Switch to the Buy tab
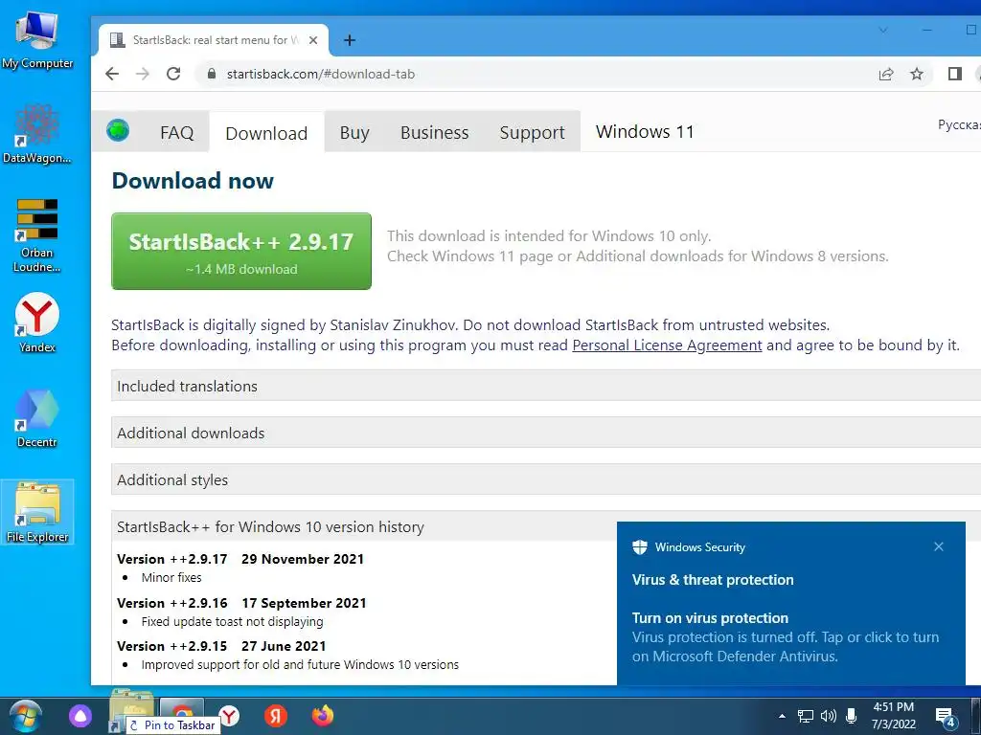Screen dimensions: 981x735 tap(354, 132)
